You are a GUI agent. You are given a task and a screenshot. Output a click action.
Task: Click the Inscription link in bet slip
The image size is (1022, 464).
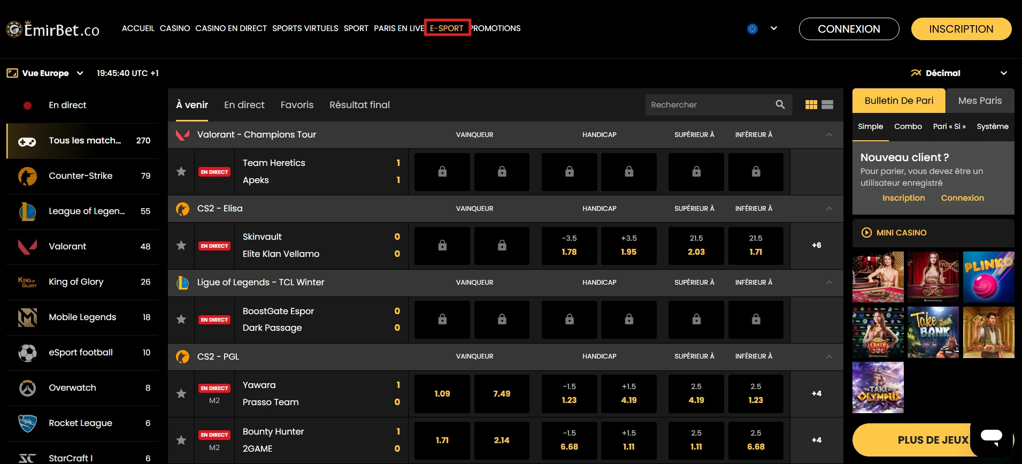(903, 198)
